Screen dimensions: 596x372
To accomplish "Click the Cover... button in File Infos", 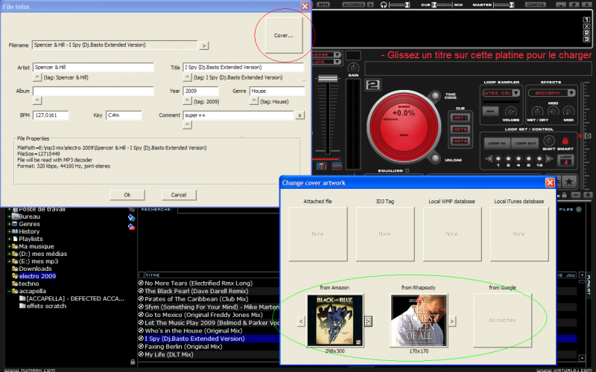I will (283, 35).
